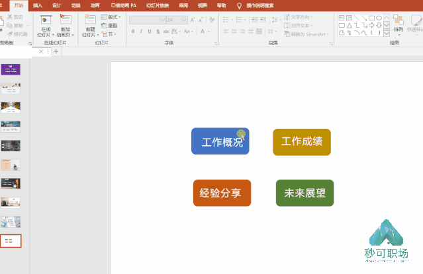
Task: Toggle Italic formatting button
Action: point(141,32)
